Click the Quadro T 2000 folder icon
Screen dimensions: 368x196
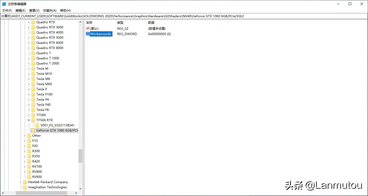pos(34,63)
